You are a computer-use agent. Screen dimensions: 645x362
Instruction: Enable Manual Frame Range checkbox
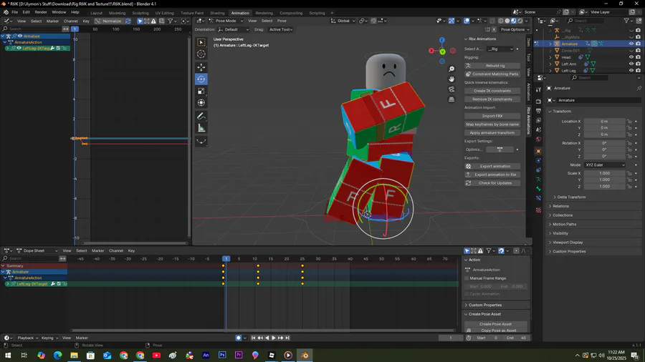point(467,278)
